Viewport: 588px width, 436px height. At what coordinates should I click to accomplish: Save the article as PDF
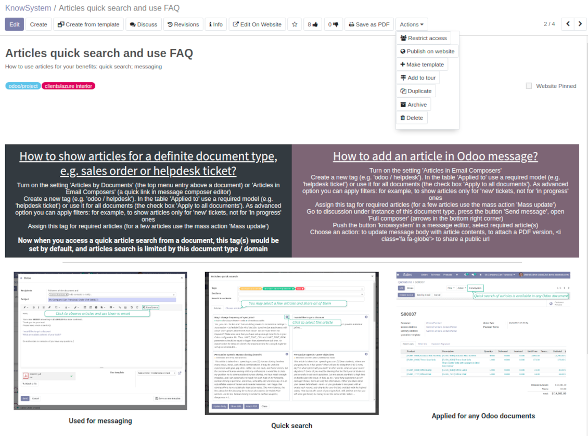(369, 24)
